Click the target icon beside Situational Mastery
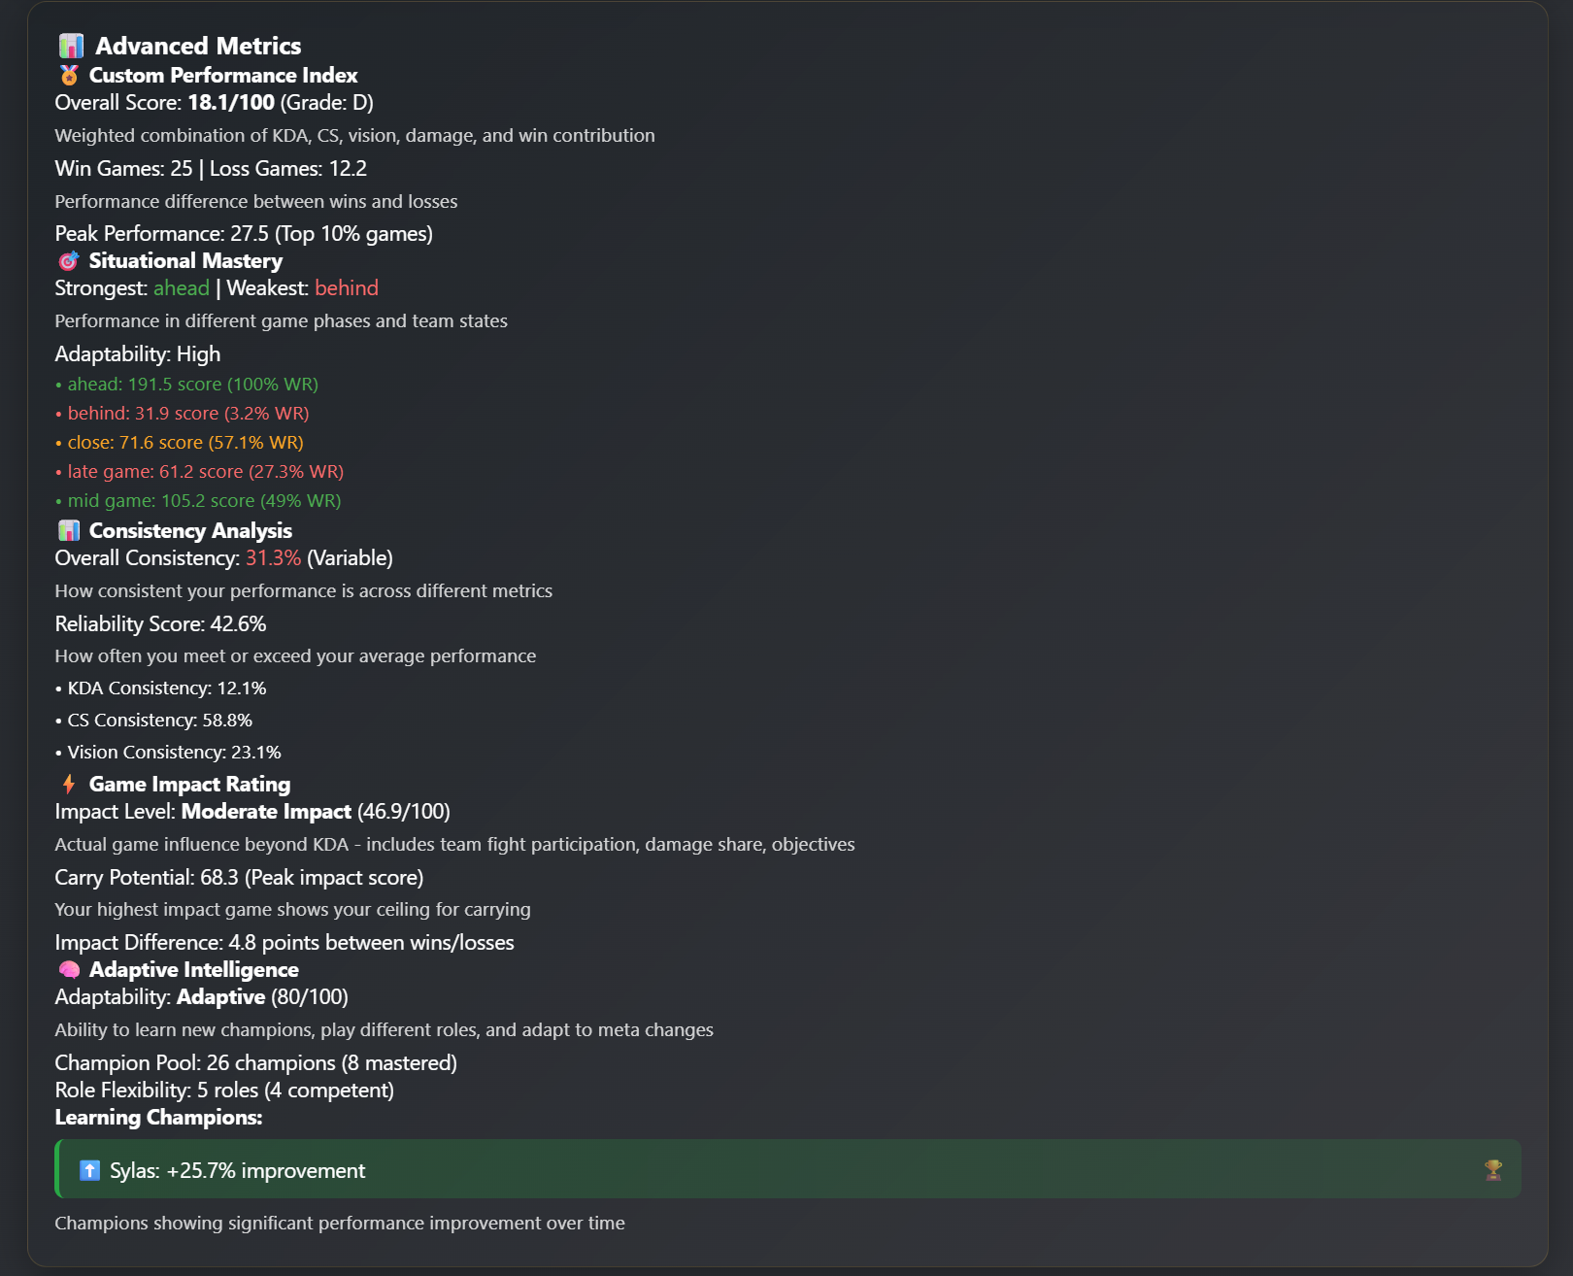The image size is (1573, 1276). tap(69, 261)
